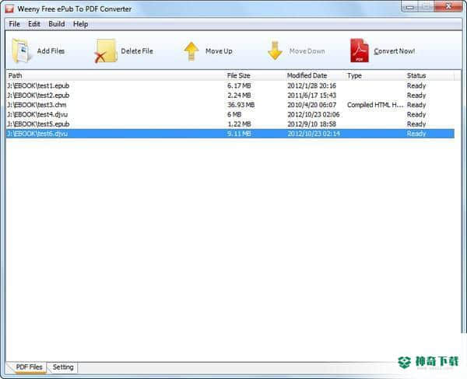Open the Help menu
The width and height of the screenshot is (467, 379).
(x=80, y=24)
